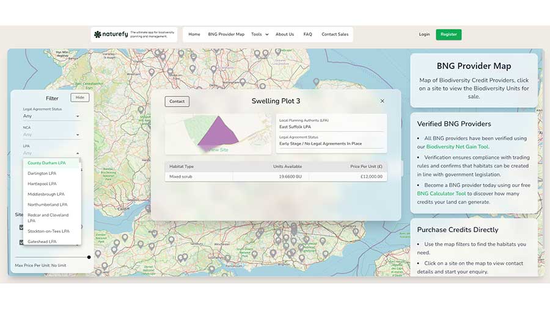Image resolution: width=550 pixels, height=309 pixels.
Task: Click the naturefy leaf logo
Action: pos(98,34)
